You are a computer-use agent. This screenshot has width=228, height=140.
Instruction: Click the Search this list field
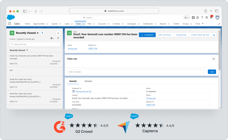(x=35, y=44)
